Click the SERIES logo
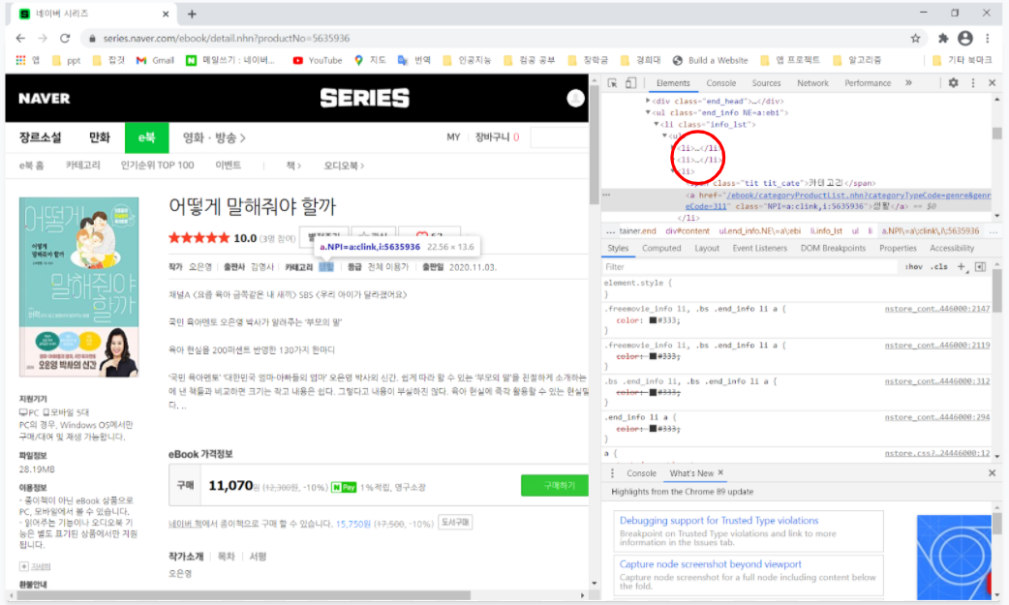1009x605 pixels. [365, 98]
